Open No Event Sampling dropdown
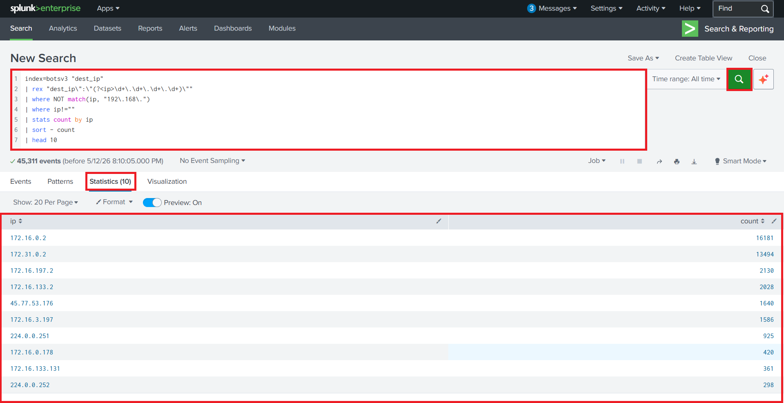This screenshot has width=784, height=403. point(212,161)
